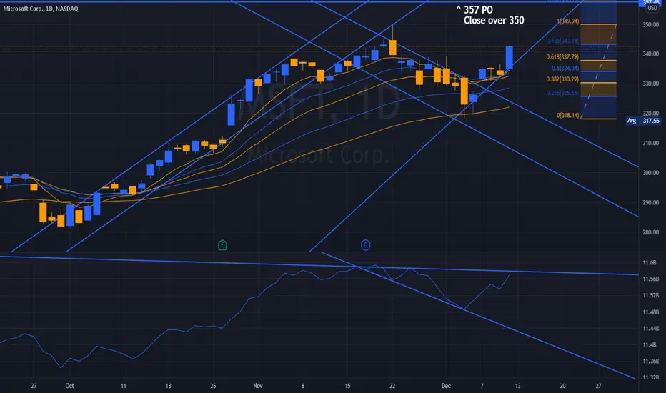Image resolution: width=666 pixels, height=393 pixels.
Task: Click date '20' on the time axis
Action: coord(562,386)
